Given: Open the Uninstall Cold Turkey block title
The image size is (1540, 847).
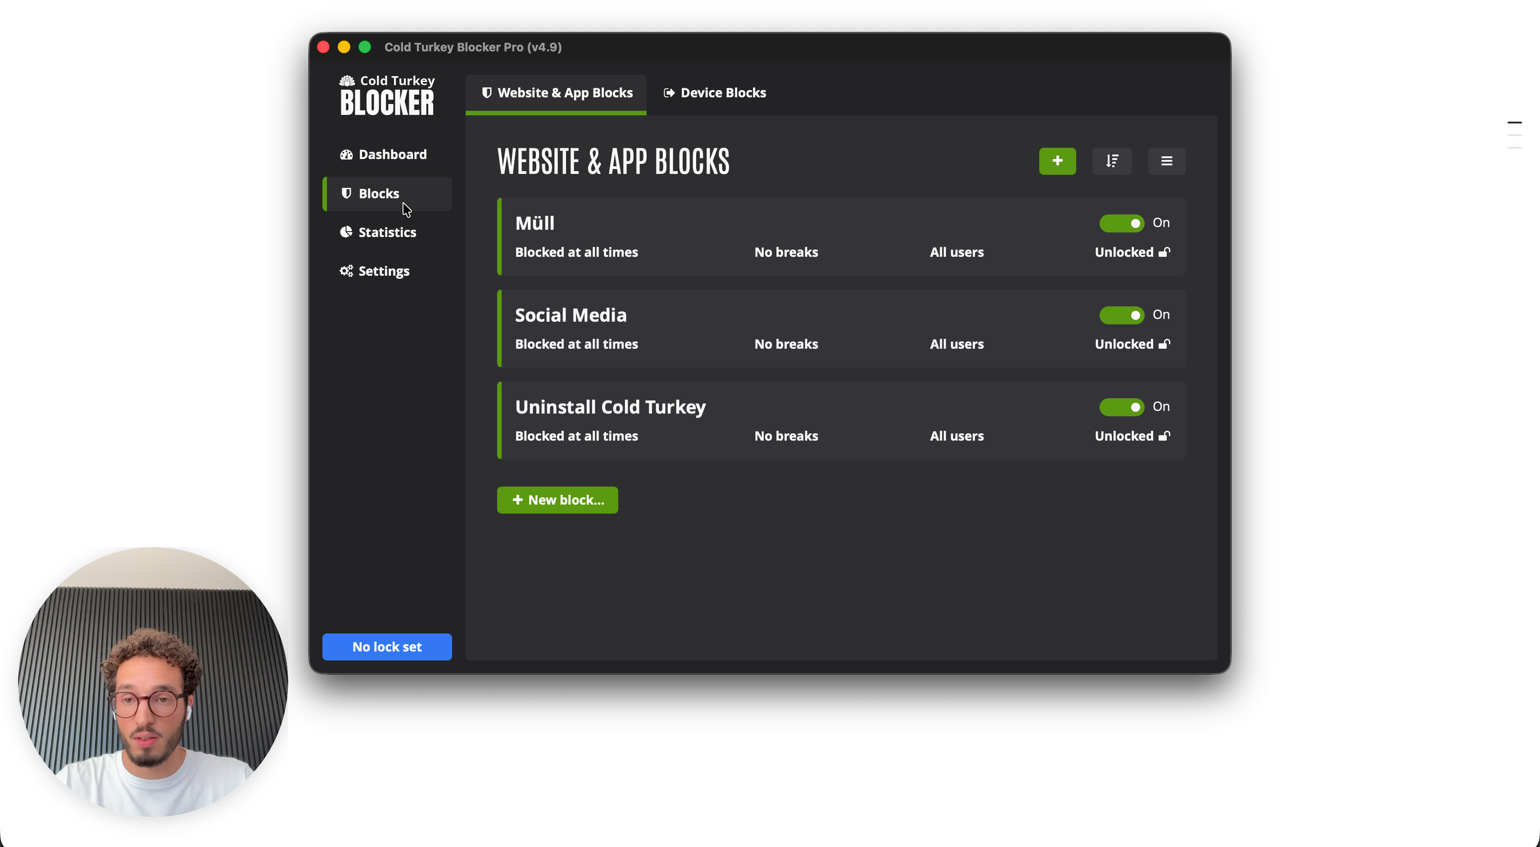Looking at the screenshot, I should click(611, 407).
